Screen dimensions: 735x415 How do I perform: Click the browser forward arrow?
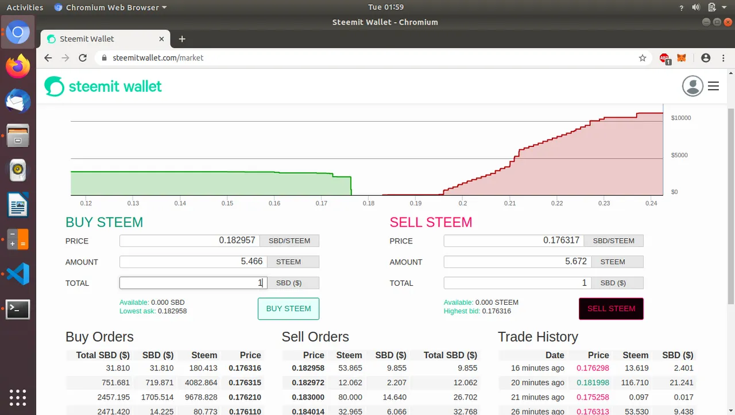tap(65, 58)
